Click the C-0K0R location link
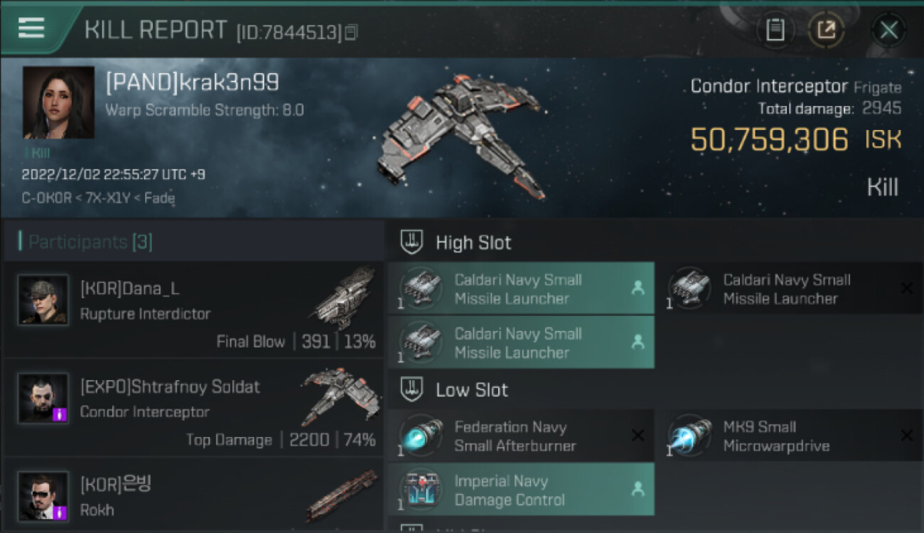Image resolution: width=924 pixels, height=533 pixels. click(46, 198)
